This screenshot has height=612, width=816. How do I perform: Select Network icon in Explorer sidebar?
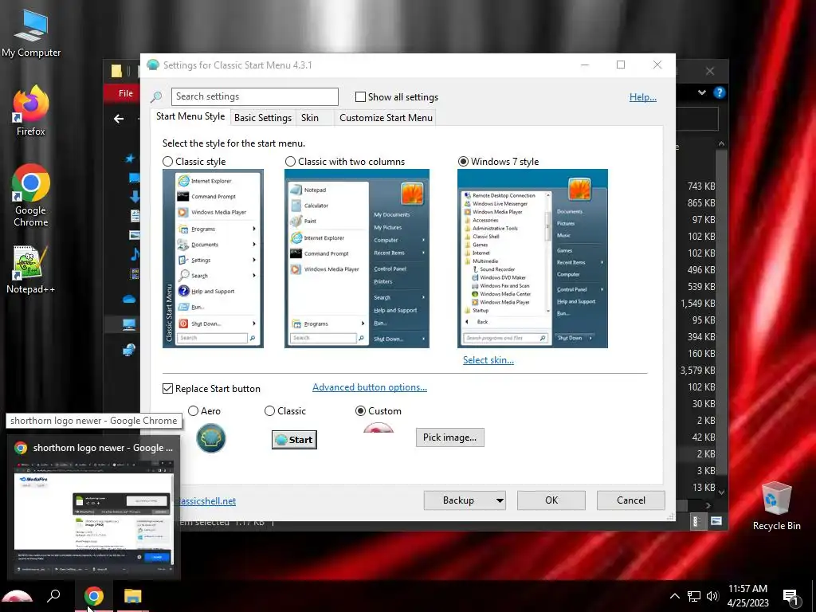coord(129,351)
